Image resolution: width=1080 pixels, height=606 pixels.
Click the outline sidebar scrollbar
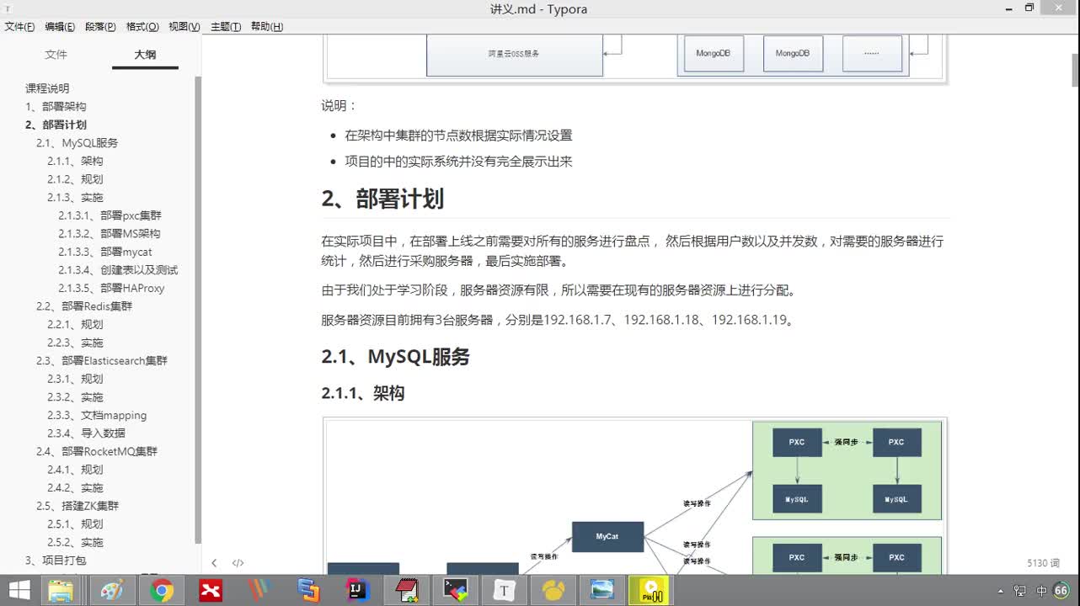coord(198,310)
